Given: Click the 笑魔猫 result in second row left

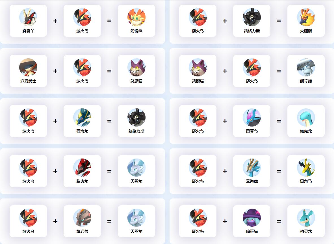Looking at the screenshot, I should coord(136,71).
